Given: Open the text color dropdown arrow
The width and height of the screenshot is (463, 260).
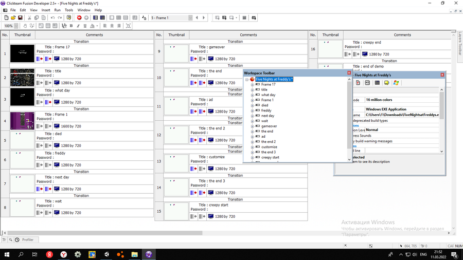Looking at the screenshot, I should point(97,26).
